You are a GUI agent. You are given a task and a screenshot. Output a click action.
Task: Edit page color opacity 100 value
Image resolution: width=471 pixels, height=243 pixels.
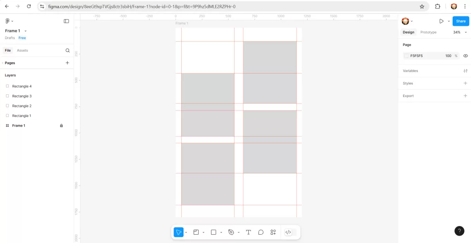click(x=448, y=56)
